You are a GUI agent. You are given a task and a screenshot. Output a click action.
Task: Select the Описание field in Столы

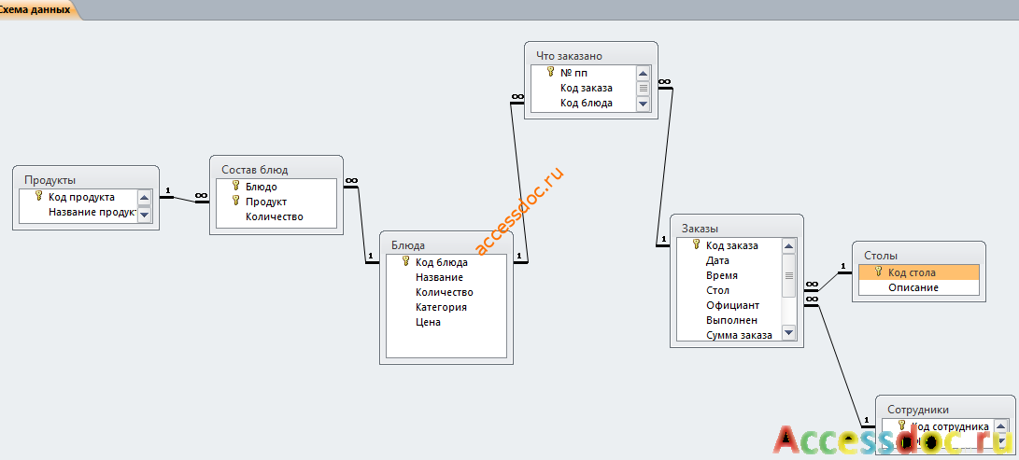pyautogui.click(x=919, y=287)
